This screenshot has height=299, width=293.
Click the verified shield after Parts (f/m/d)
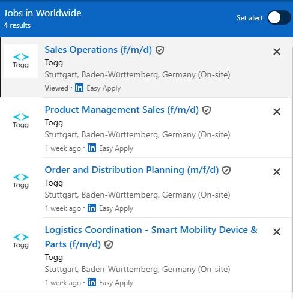109,244
